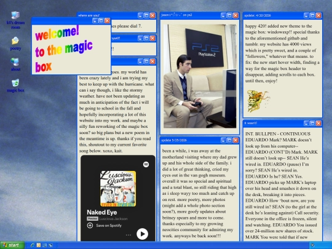
Task: Click Save on Spotify plus icon
Action: pyautogui.click(x=90, y=226)
